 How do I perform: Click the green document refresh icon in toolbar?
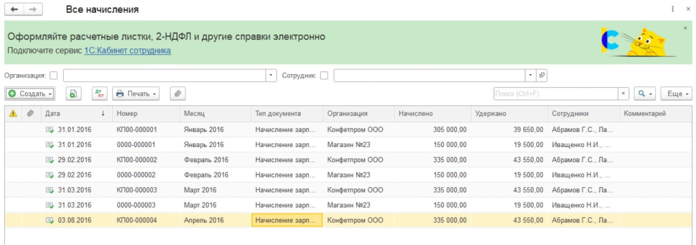click(73, 94)
